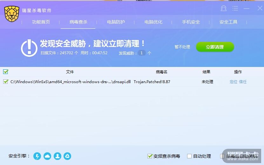Switch to 电脑优化 tab
Screen dimensions: 264x165
pyautogui.click(x=153, y=22)
